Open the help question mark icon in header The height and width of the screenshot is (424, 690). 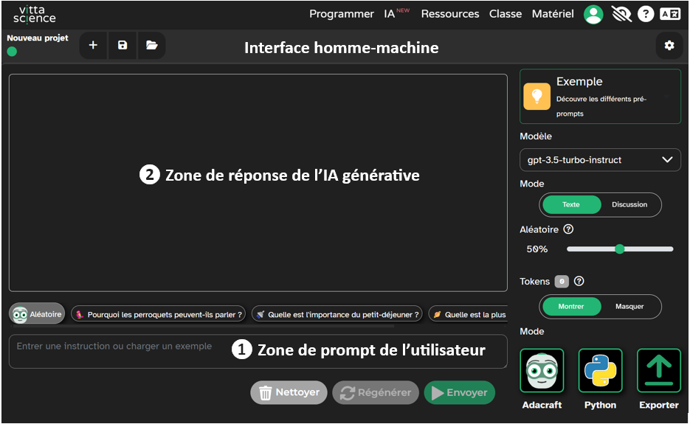(646, 14)
